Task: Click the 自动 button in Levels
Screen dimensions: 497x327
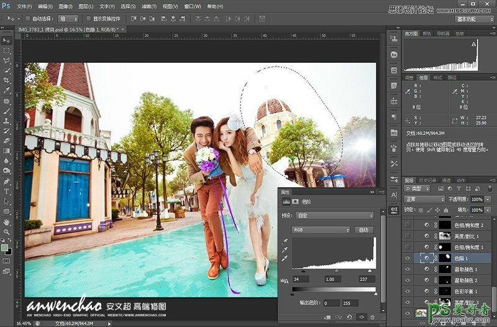Action: pos(363,229)
